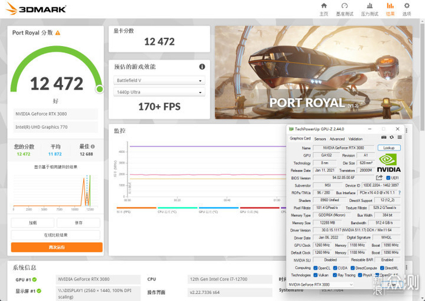Image resolution: width=425 pixels, height=301 pixels.
Task: Click the info icon beside 预估的游戏效能
Action: [202, 67]
